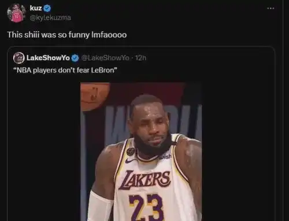Open LakeShowYo's small round avatar
This screenshot has width=289, height=221.
tap(18, 57)
